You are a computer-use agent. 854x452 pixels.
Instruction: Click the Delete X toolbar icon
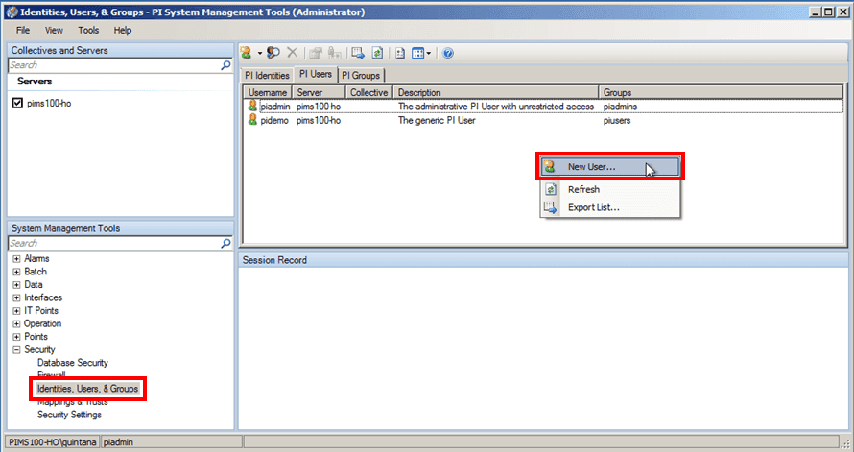pyautogui.click(x=292, y=53)
